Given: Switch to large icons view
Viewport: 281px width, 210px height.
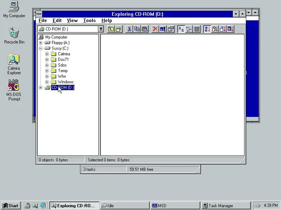Looking at the screenshot, I should click(x=181, y=29).
